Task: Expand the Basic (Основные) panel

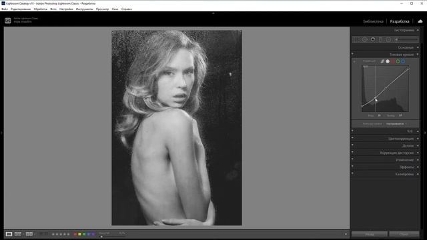Action: (418, 47)
